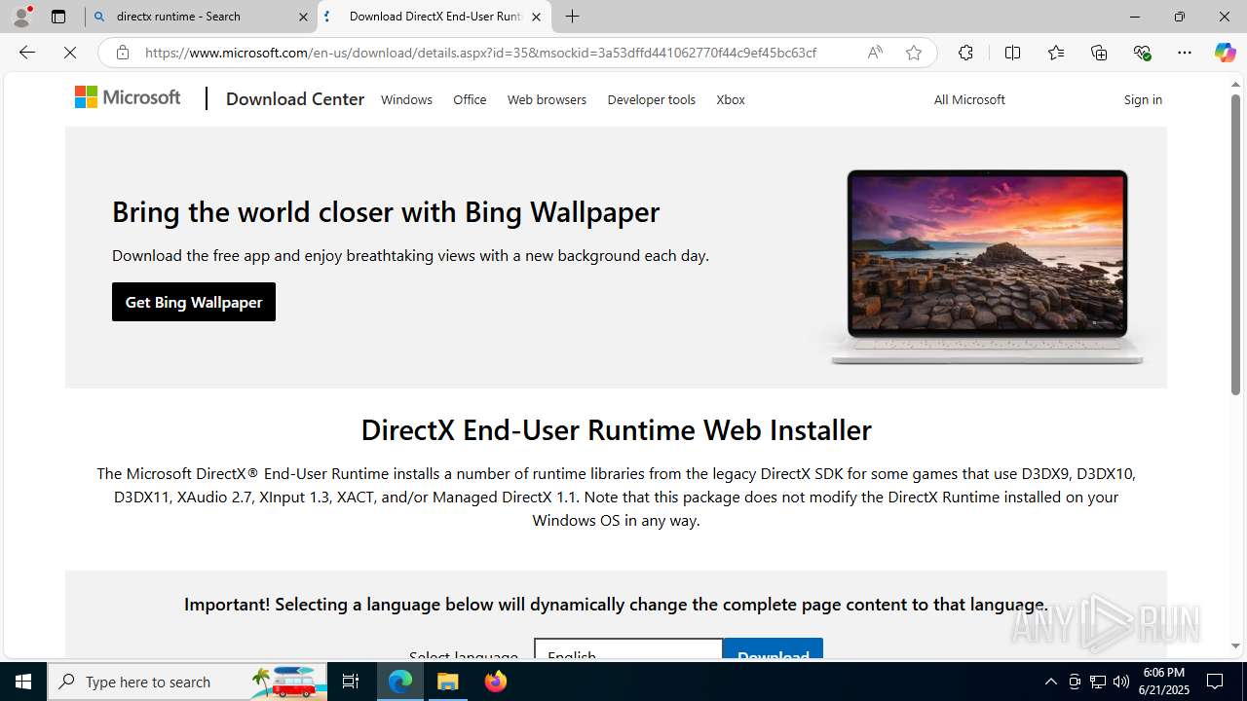Click Get Bing Wallpaper button
The height and width of the screenshot is (701, 1247).
(194, 302)
